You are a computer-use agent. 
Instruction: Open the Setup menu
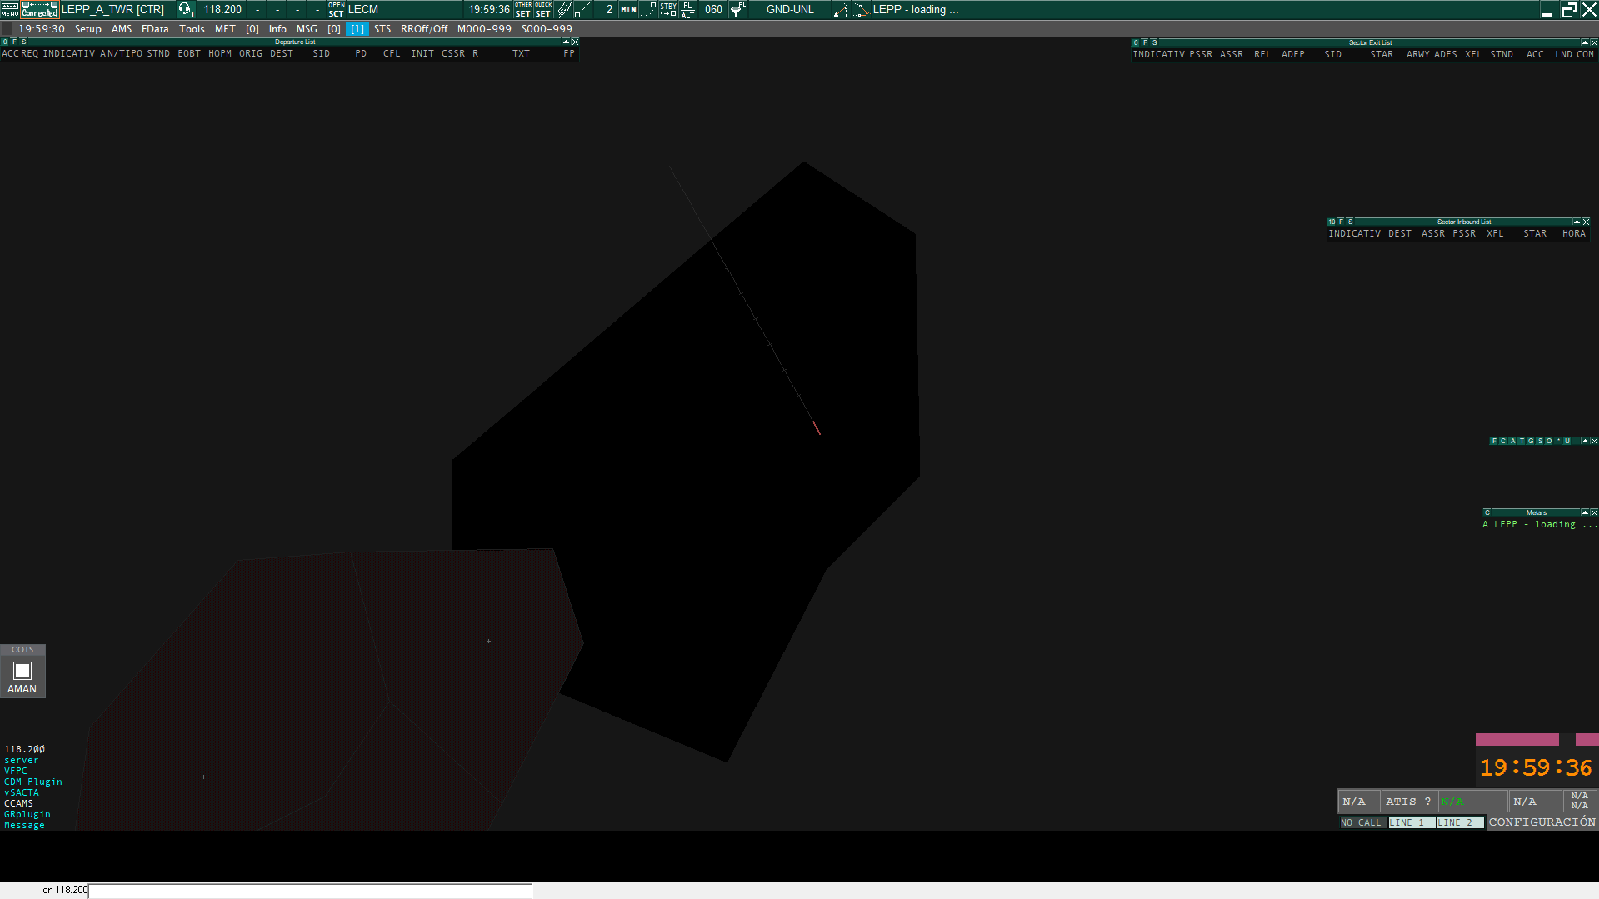tap(87, 28)
